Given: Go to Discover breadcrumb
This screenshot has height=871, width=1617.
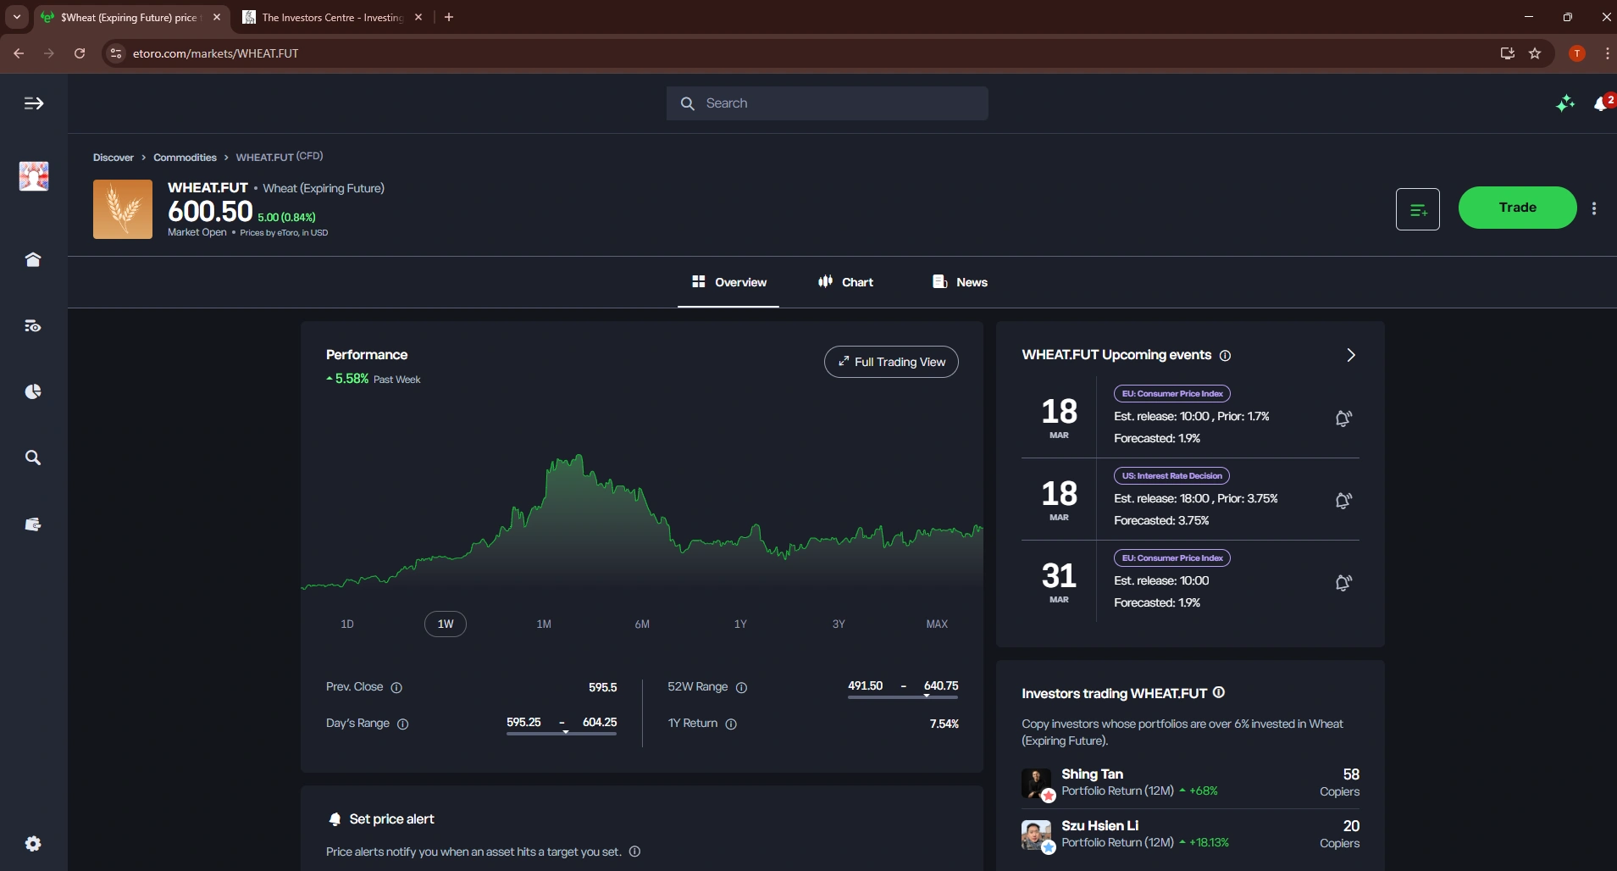Looking at the screenshot, I should click(114, 158).
